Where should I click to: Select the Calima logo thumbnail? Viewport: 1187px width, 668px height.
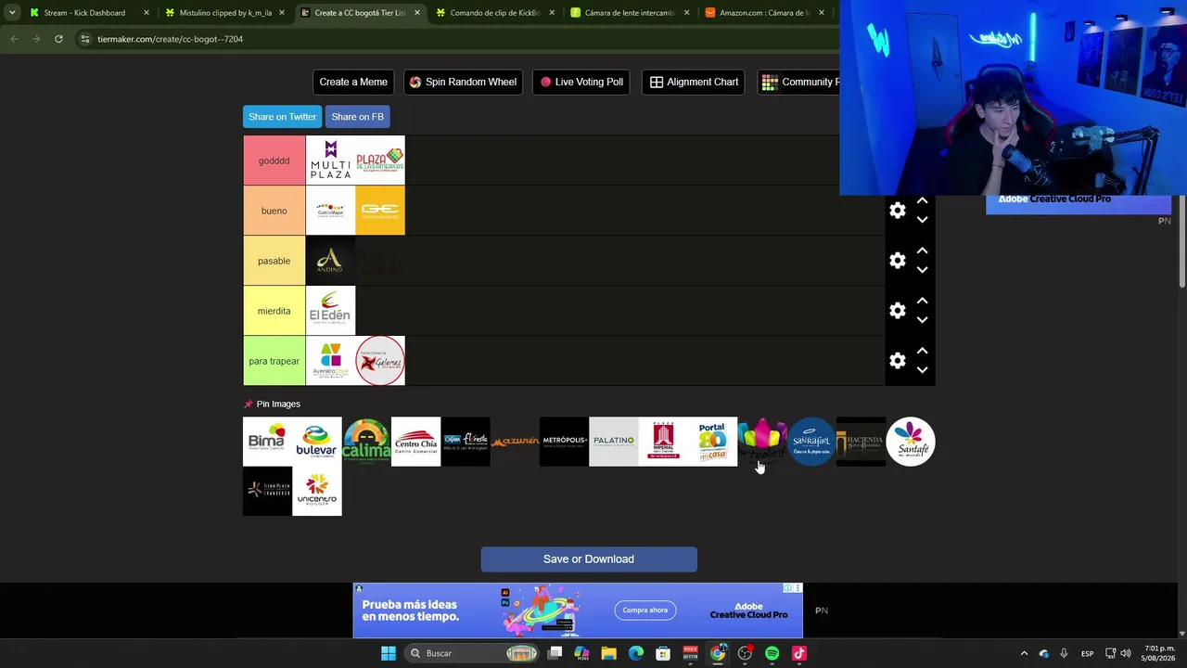[366, 442]
